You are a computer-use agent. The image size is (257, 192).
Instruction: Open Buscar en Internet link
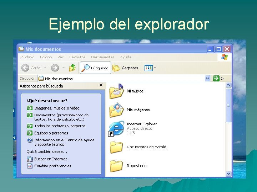click(x=50, y=159)
